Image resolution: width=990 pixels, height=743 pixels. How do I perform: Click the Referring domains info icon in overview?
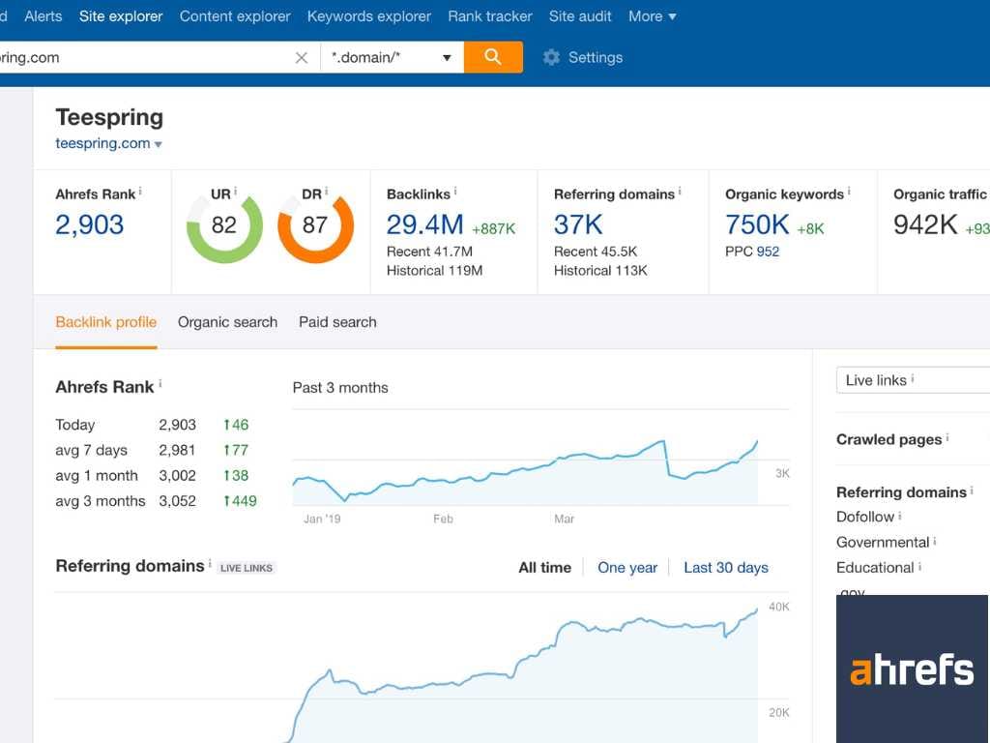(680, 191)
